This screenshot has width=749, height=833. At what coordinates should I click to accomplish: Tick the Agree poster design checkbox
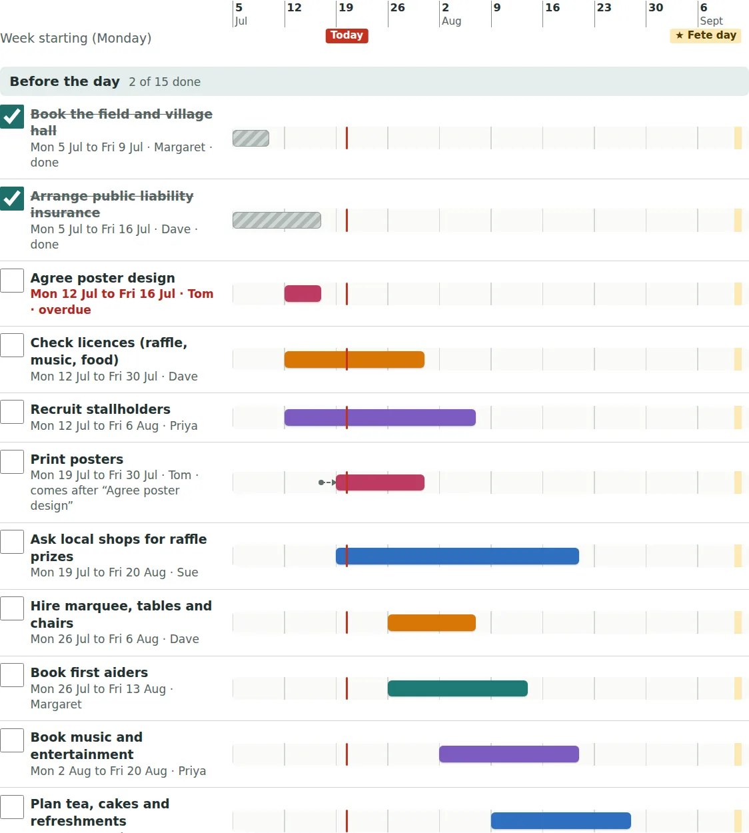click(12, 281)
